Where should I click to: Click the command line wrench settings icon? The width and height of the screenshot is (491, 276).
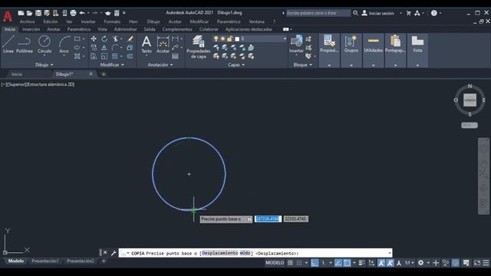[x=114, y=253]
